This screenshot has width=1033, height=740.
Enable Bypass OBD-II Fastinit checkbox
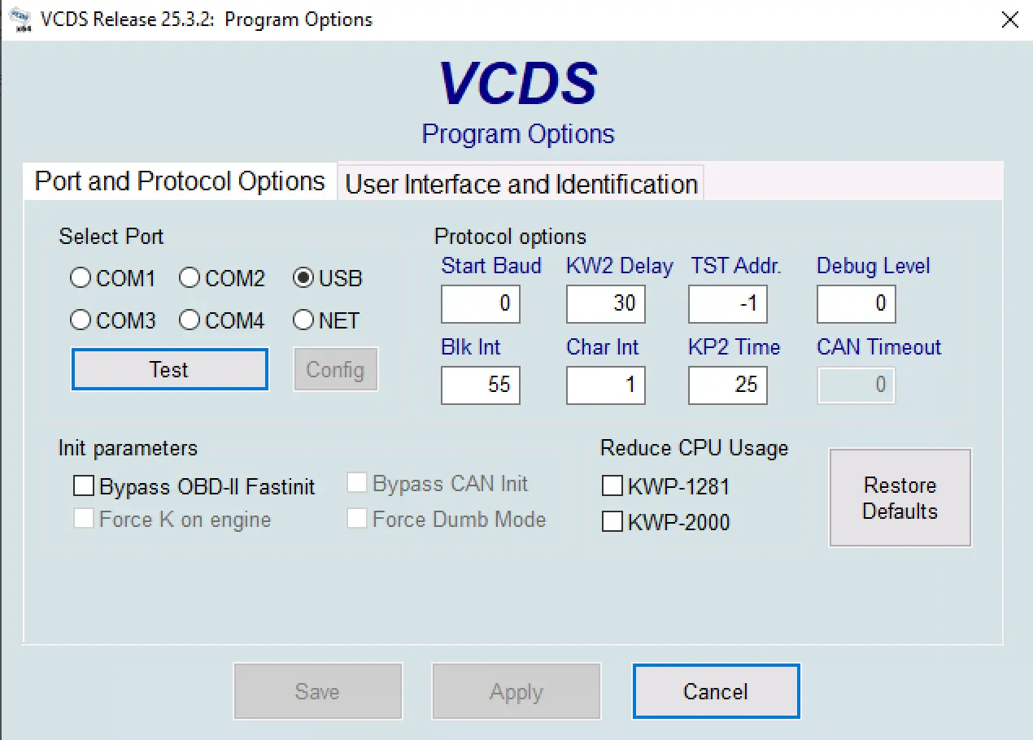pyautogui.click(x=84, y=486)
